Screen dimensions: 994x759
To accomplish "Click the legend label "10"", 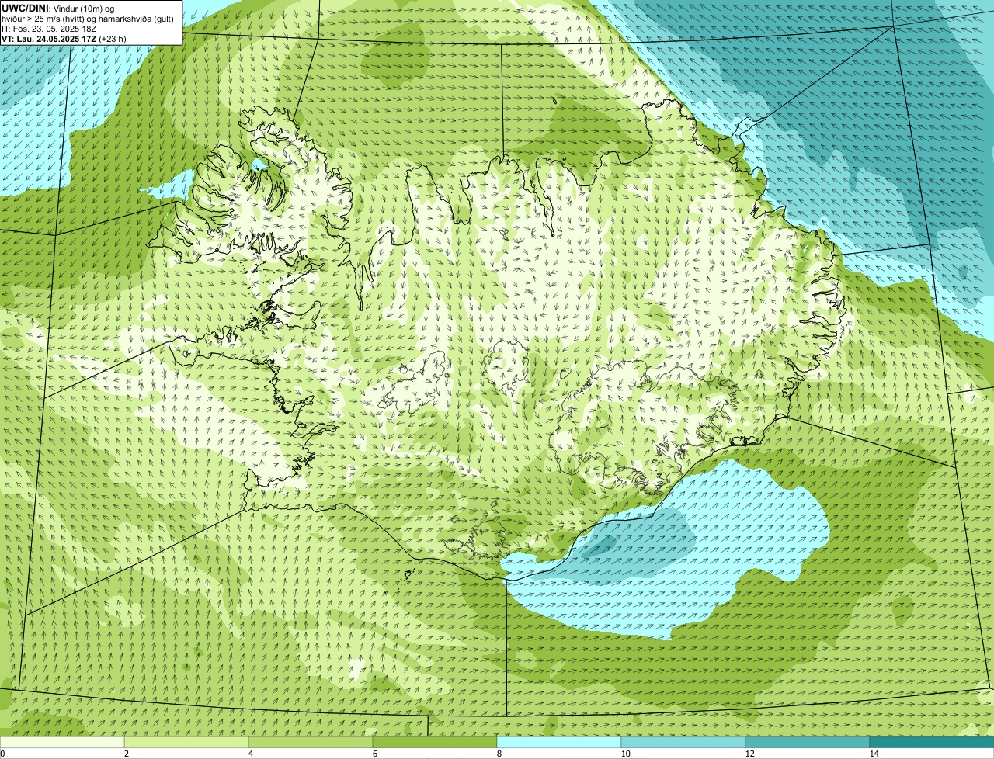I will click(625, 754).
